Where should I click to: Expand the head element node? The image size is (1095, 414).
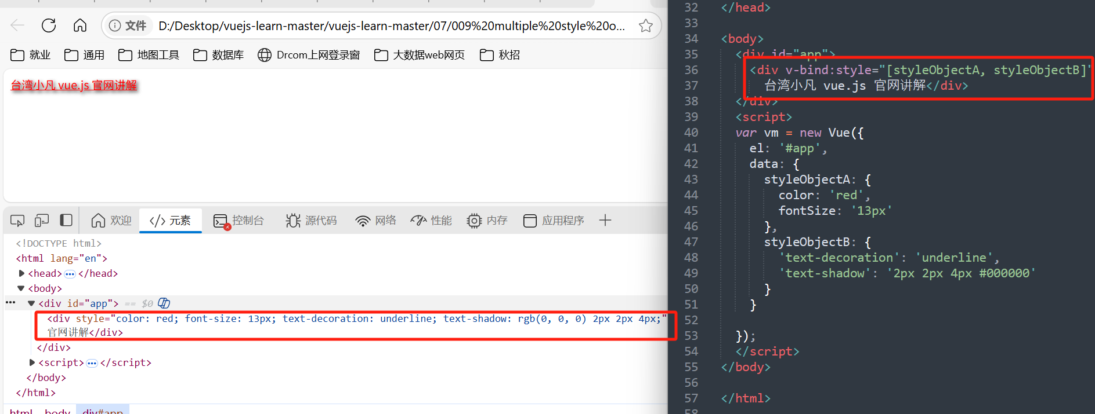tap(21, 273)
